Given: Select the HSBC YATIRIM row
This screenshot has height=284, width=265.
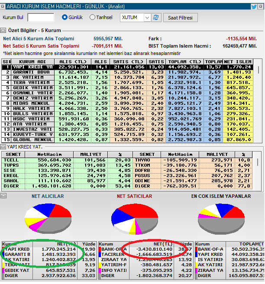Looking at the screenshot, I should click(127, 119).
